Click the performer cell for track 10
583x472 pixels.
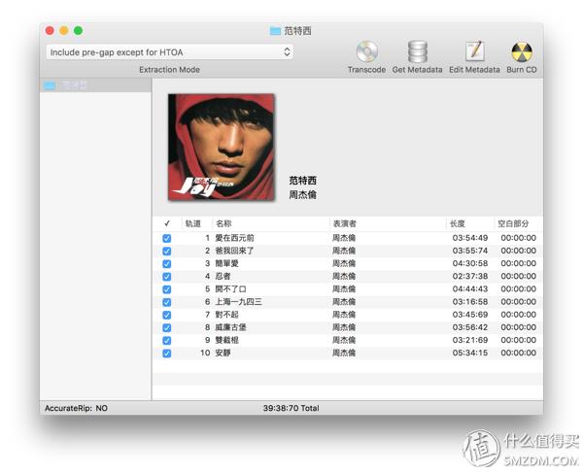point(344,353)
